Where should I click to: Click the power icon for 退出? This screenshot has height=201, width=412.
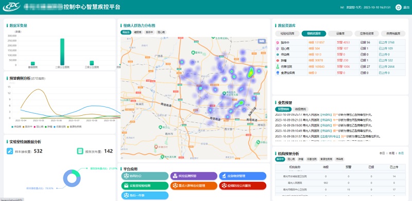tap(398, 7)
